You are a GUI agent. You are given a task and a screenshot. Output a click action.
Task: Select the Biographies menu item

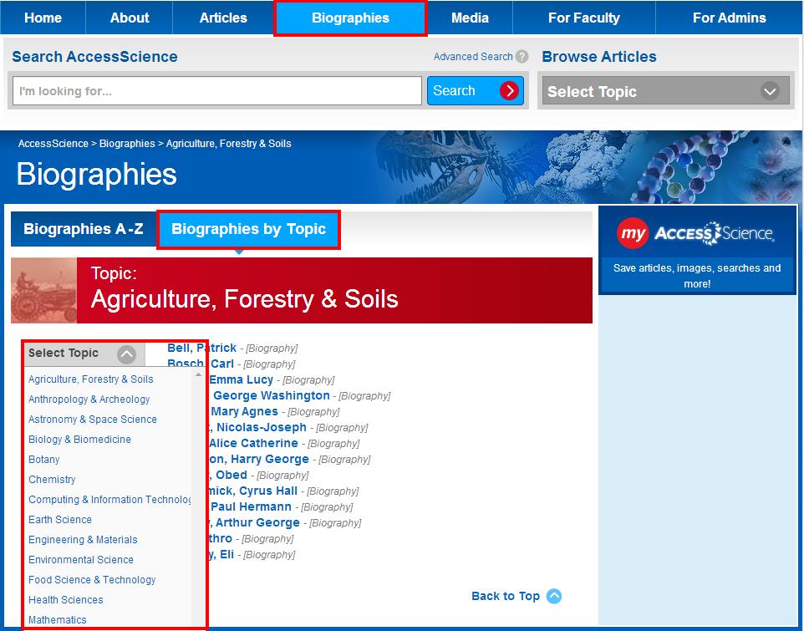350,18
